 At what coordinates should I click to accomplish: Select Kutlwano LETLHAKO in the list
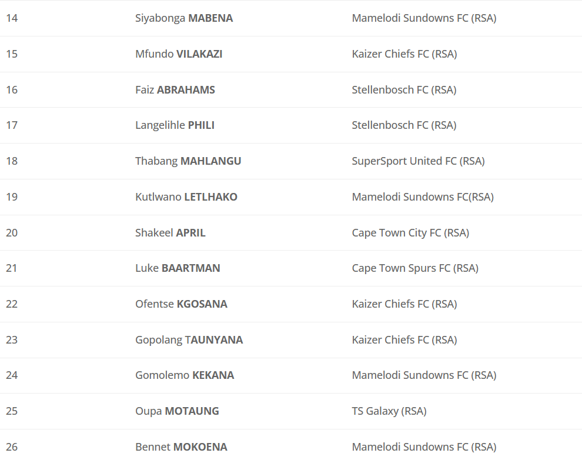click(186, 197)
